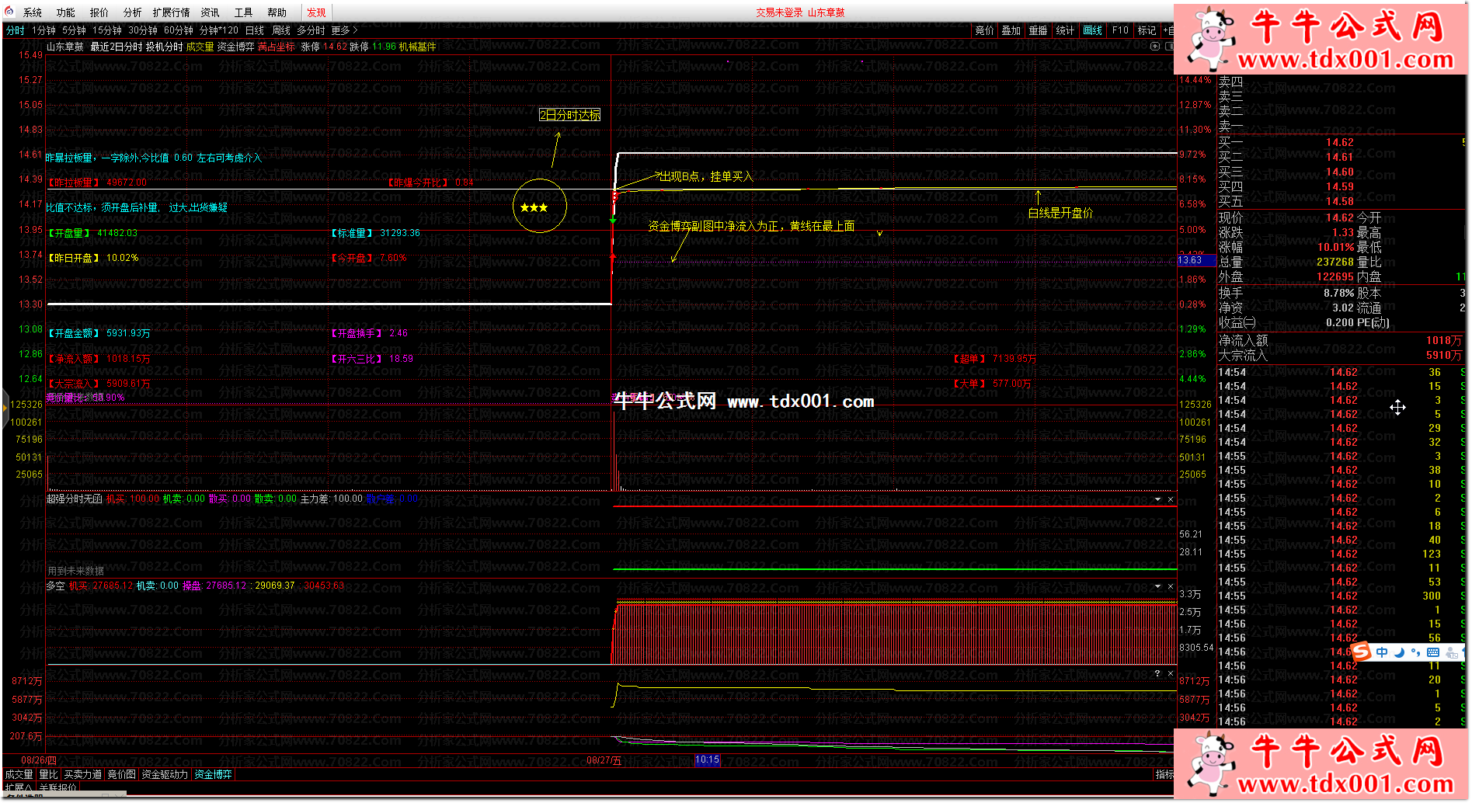Click the Sogou input method S icon
1472x803 pixels.
[1361, 652]
